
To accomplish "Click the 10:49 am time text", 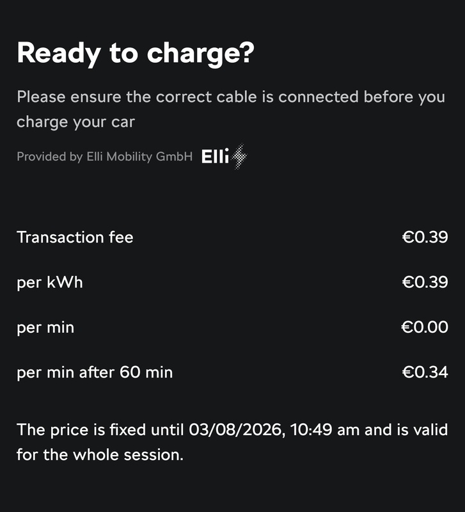I will [324, 429].
